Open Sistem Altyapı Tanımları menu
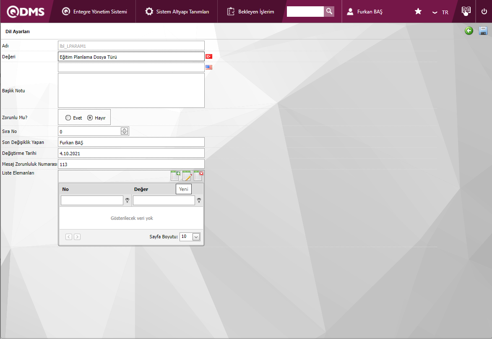 [177, 12]
